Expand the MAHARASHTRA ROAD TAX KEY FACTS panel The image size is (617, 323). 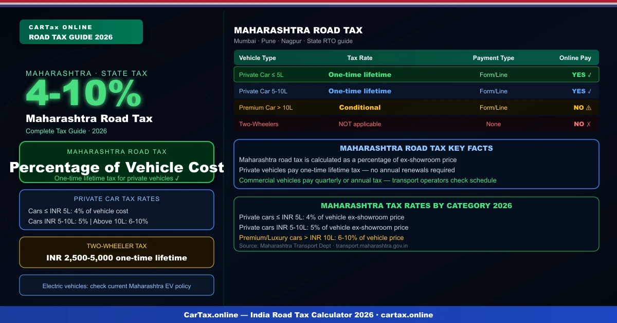[x=416, y=148]
